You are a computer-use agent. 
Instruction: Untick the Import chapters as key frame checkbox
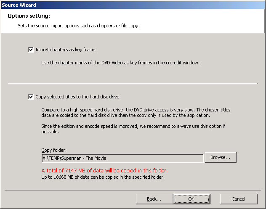click(x=31, y=50)
